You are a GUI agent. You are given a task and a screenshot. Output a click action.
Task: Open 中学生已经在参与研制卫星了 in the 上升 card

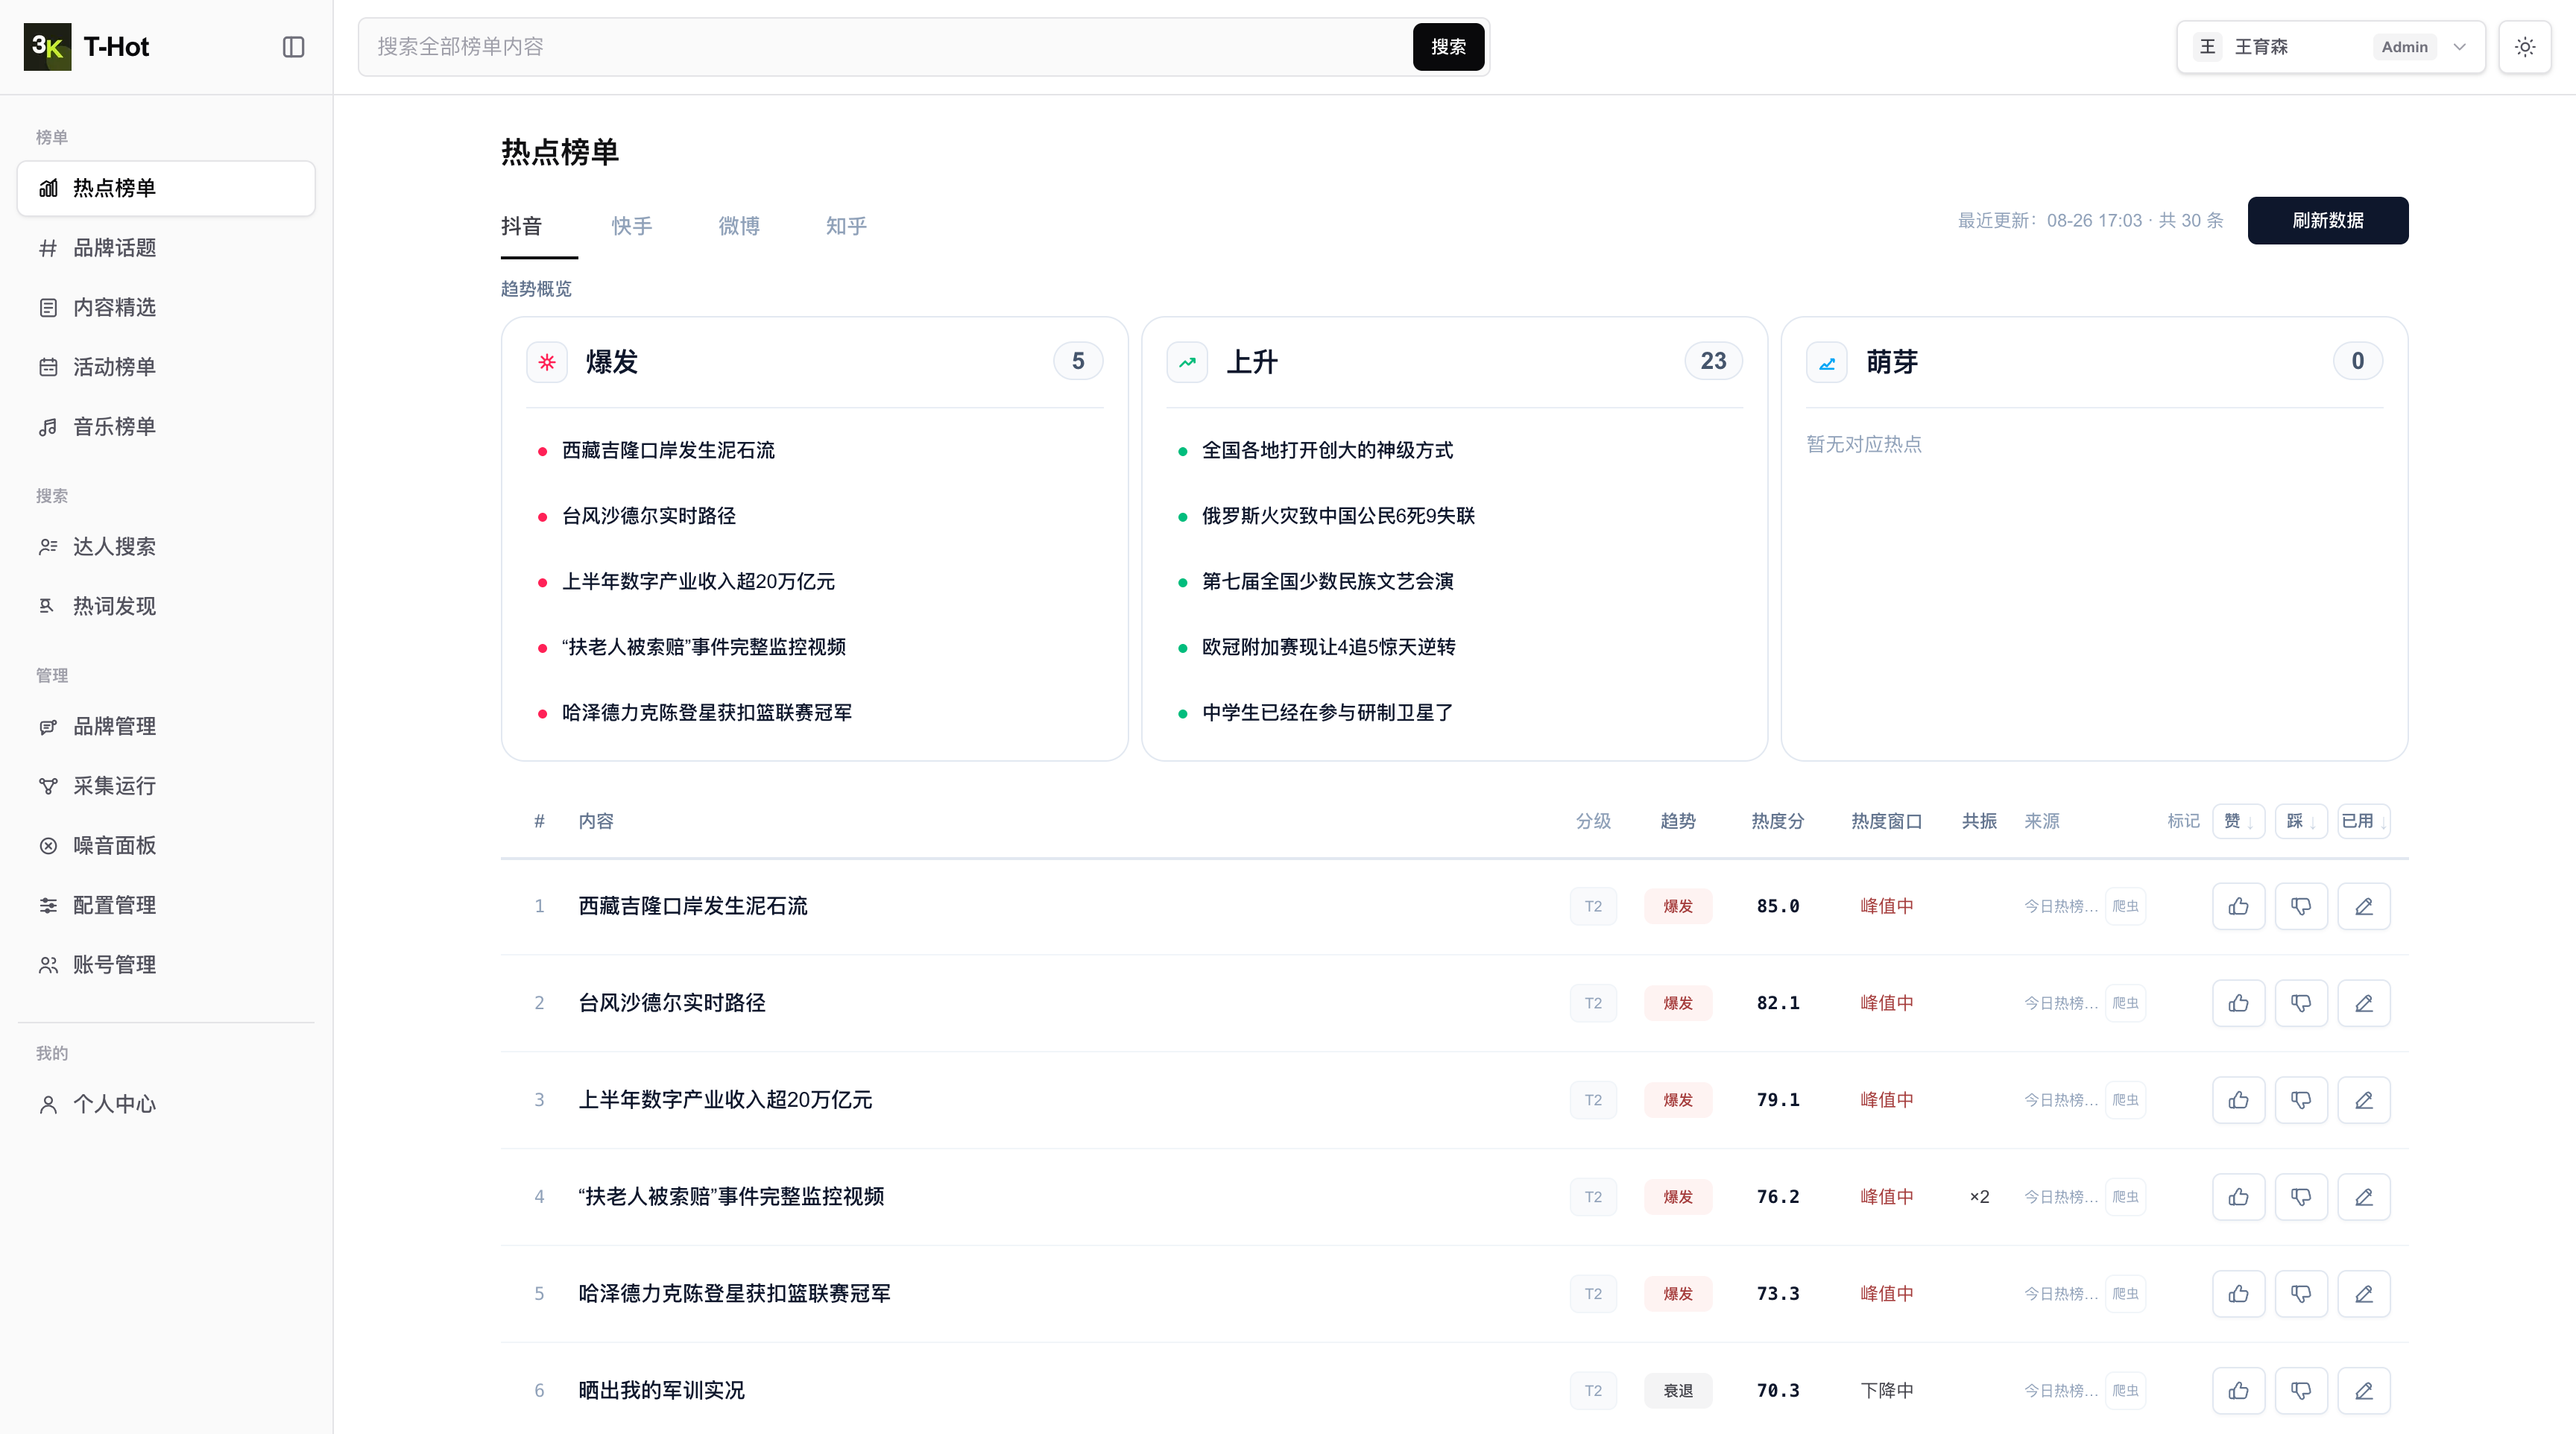tap(1327, 712)
